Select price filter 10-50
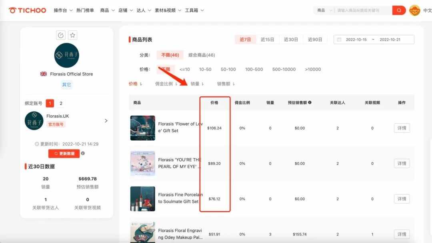This screenshot has width=432, height=243. click(x=205, y=70)
